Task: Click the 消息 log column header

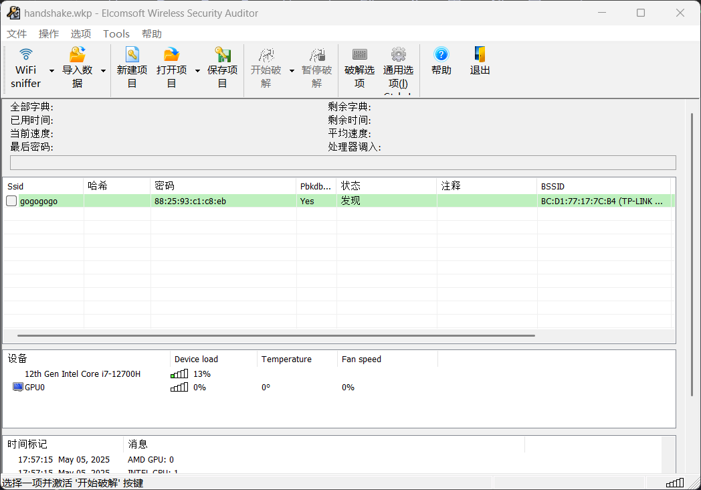Action: pyautogui.click(x=324, y=444)
